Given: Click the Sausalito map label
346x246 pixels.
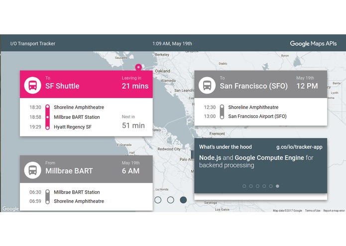Looking at the screenshot, I should tap(121, 58).
